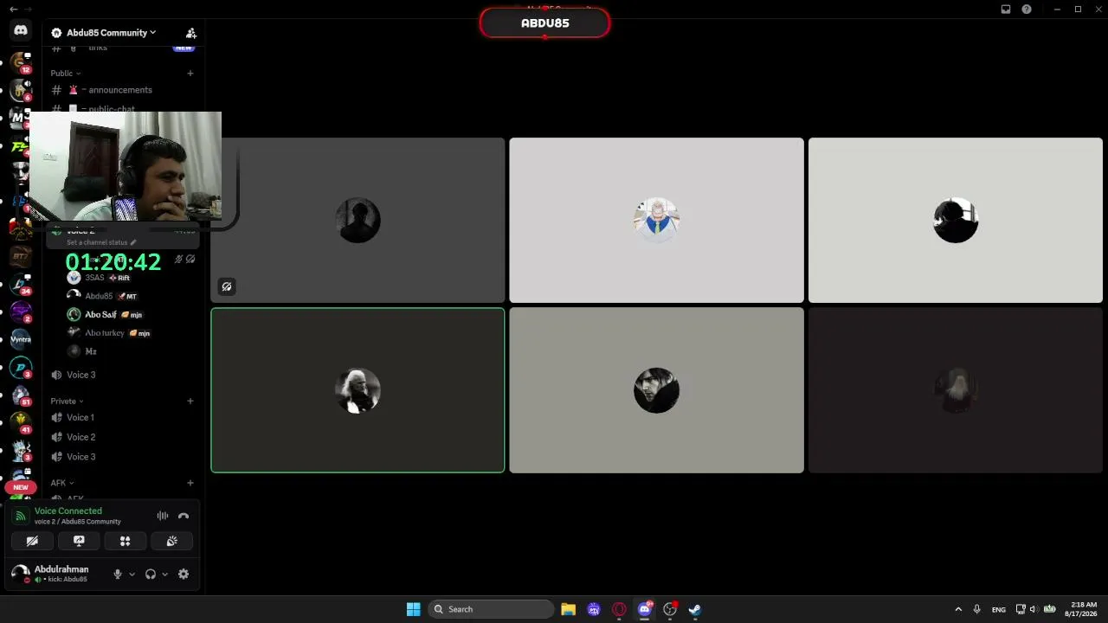
Task: Open Discord help
Action: (x=1027, y=10)
